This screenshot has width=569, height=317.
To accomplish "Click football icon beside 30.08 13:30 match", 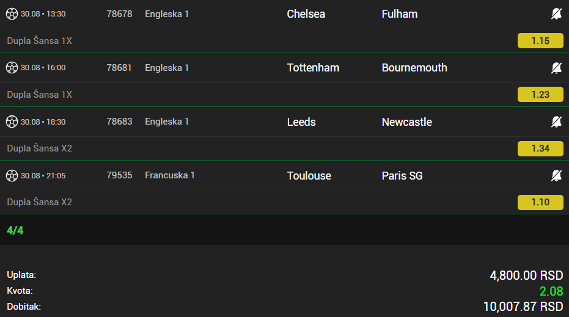I will click(x=12, y=14).
